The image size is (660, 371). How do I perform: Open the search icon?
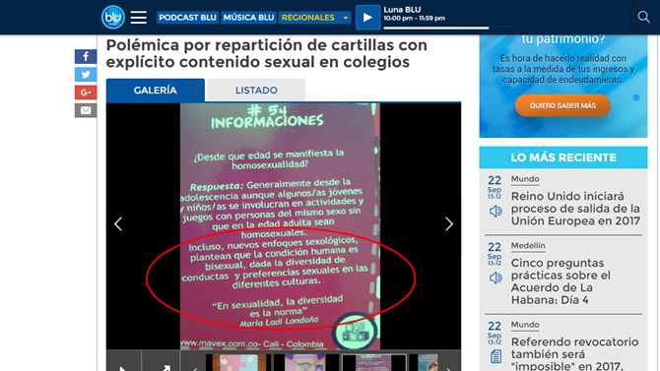[643, 18]
